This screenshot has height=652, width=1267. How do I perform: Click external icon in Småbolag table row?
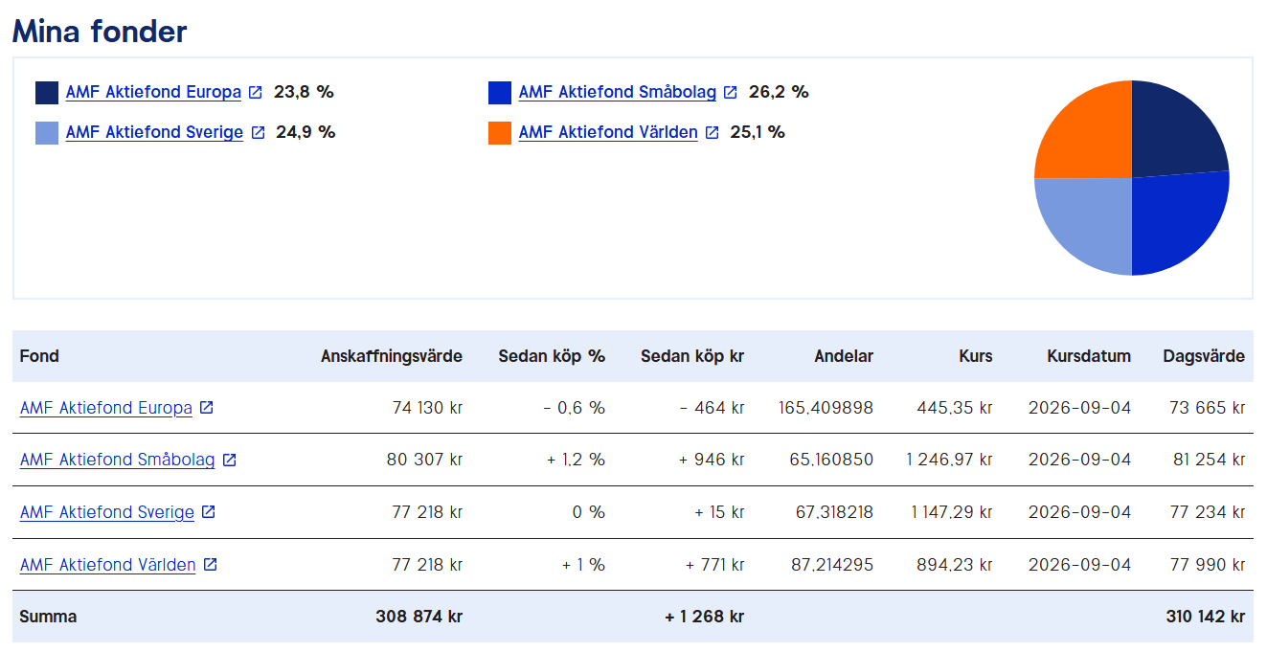(229, 460)
